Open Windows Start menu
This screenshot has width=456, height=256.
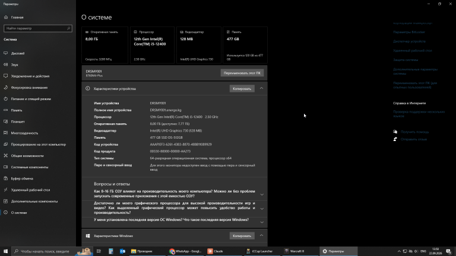[5, 251]
